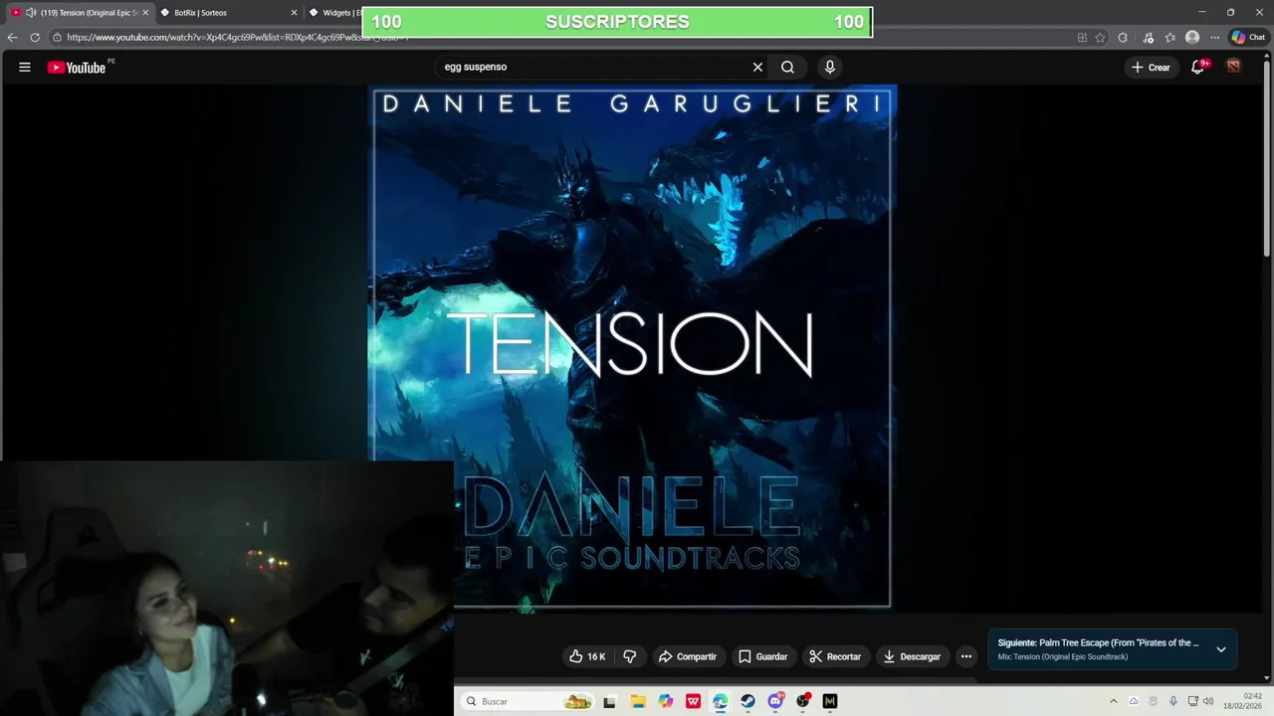Mute tab via speaker icon
The height and width of the screenshot is (716, 1274).
[x=31, y=13]
